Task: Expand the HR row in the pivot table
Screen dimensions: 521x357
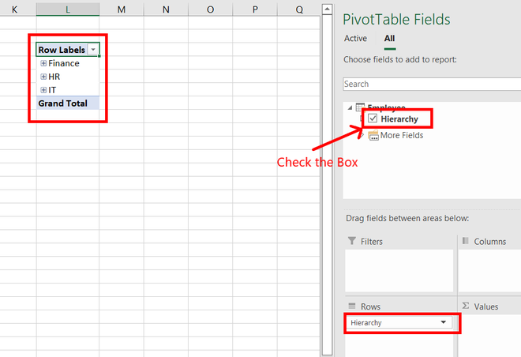Action: tap(43, 77)
